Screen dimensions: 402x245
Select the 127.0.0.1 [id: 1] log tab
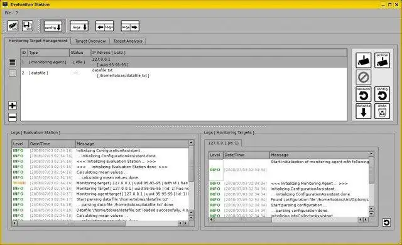click(223, 143)
